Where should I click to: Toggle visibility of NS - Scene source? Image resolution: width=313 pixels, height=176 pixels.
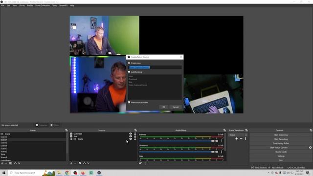[131, 139]
